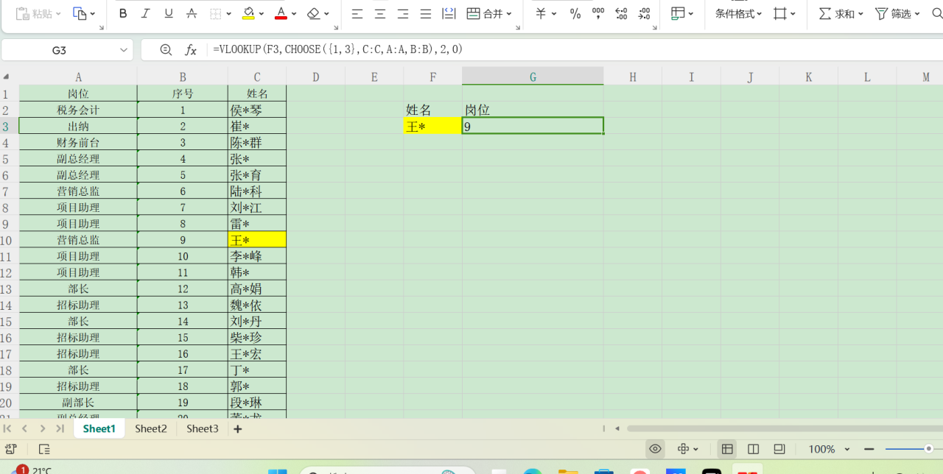Open Windows Start menu
The width and height of the screenshot is (943, 474).
pyautogui.click(x=278, y=472)
